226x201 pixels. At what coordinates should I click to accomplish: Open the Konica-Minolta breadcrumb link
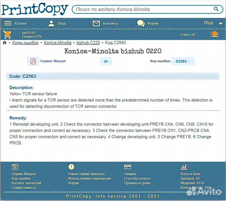click(x=58, y=43)
